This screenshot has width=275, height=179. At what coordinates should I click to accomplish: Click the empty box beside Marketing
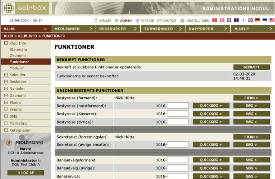(6, 123)
